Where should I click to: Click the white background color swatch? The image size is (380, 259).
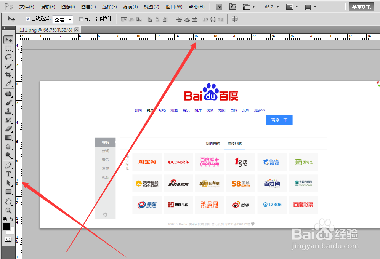12,231
